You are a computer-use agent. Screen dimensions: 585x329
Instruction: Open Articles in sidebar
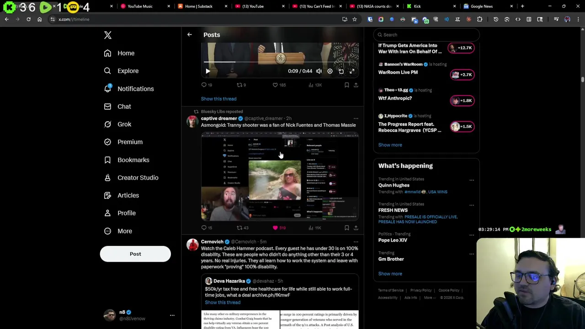click(122, 195)
